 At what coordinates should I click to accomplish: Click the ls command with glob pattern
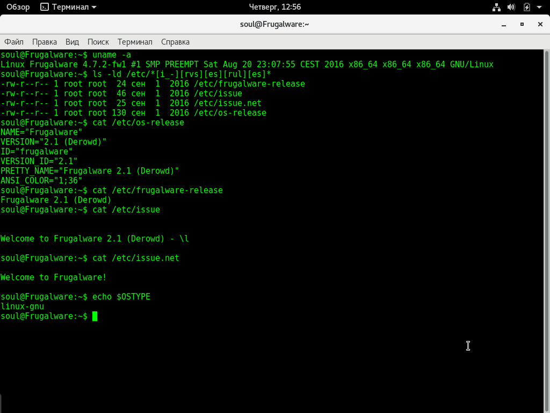pos(182,74)
